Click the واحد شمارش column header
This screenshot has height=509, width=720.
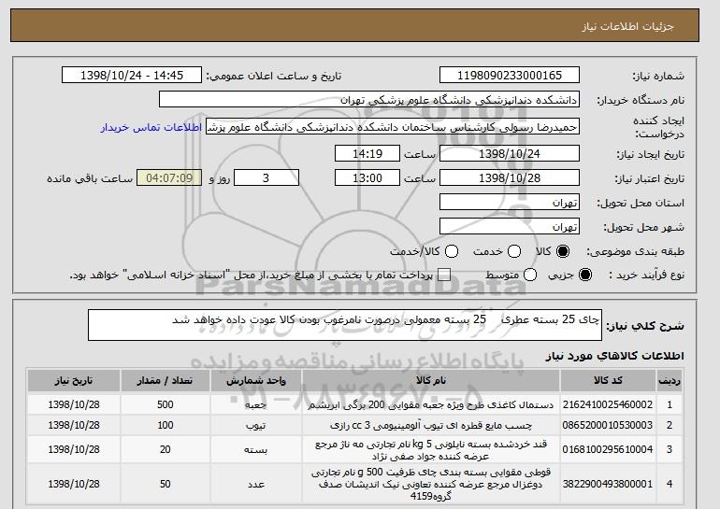(x=256, y=381)
